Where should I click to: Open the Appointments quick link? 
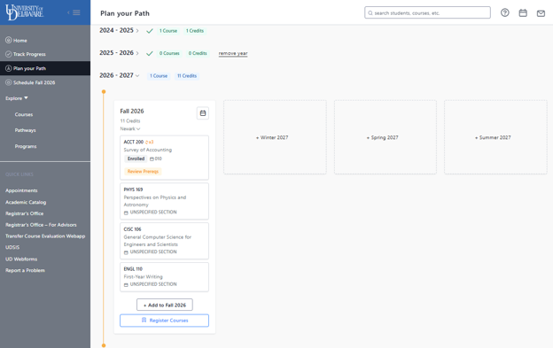(21, 190)
